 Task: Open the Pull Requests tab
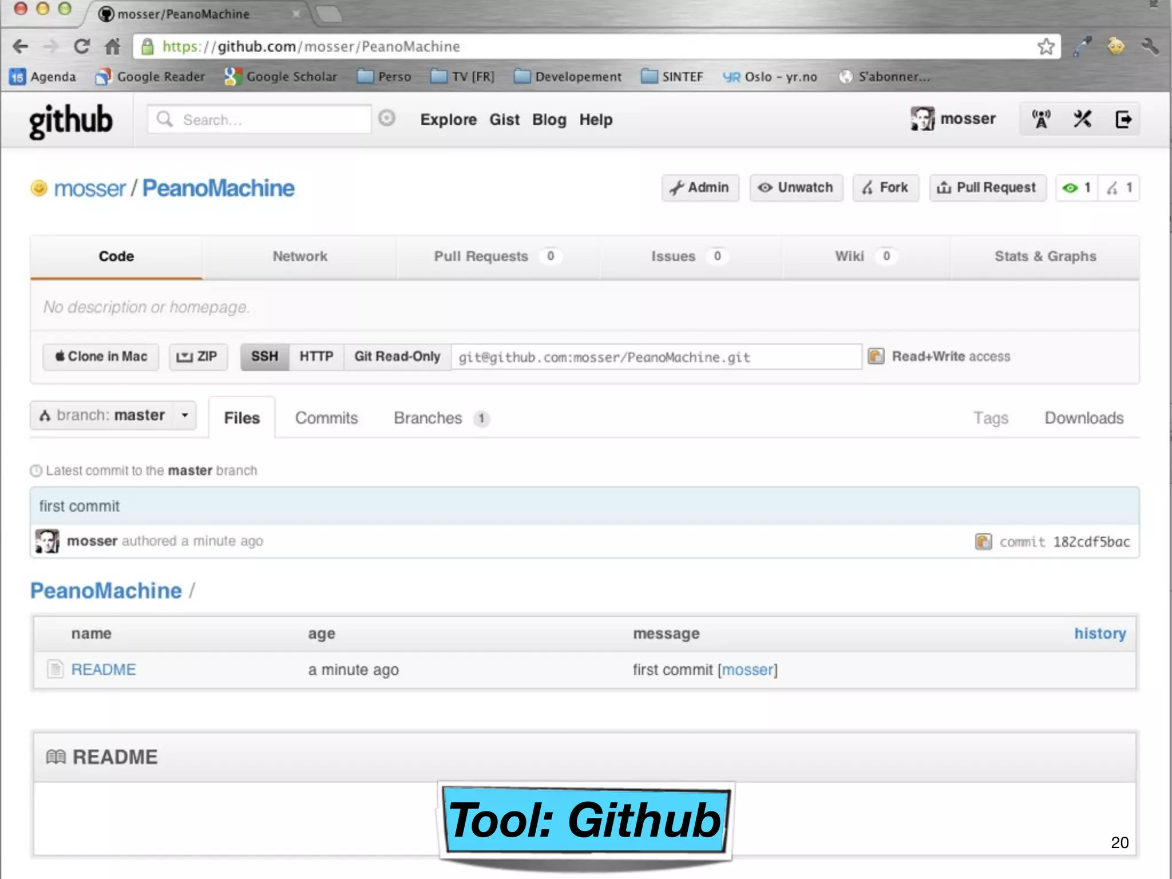pos(498,256)
